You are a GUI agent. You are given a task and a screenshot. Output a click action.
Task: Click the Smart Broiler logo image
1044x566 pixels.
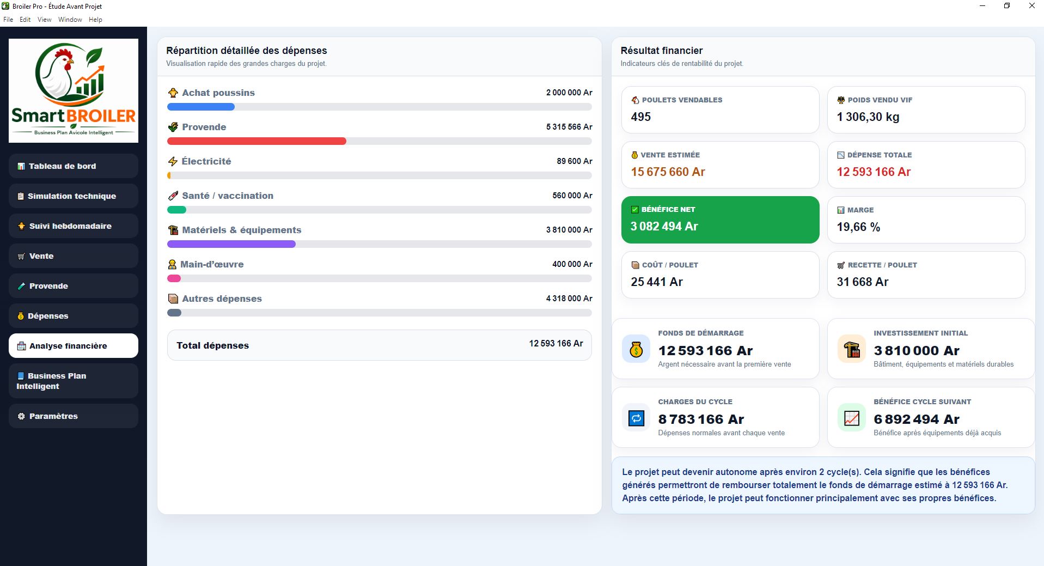point(74,90)
